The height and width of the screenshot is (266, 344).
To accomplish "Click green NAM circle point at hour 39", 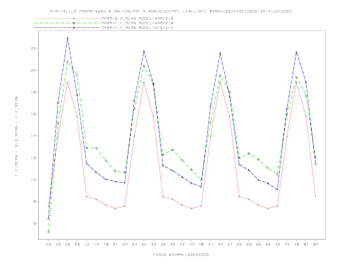I will coord(172,150).
